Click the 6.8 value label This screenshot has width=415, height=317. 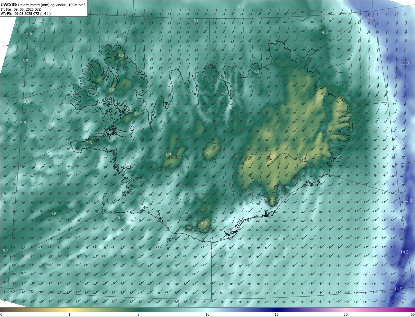click(191, 300)
